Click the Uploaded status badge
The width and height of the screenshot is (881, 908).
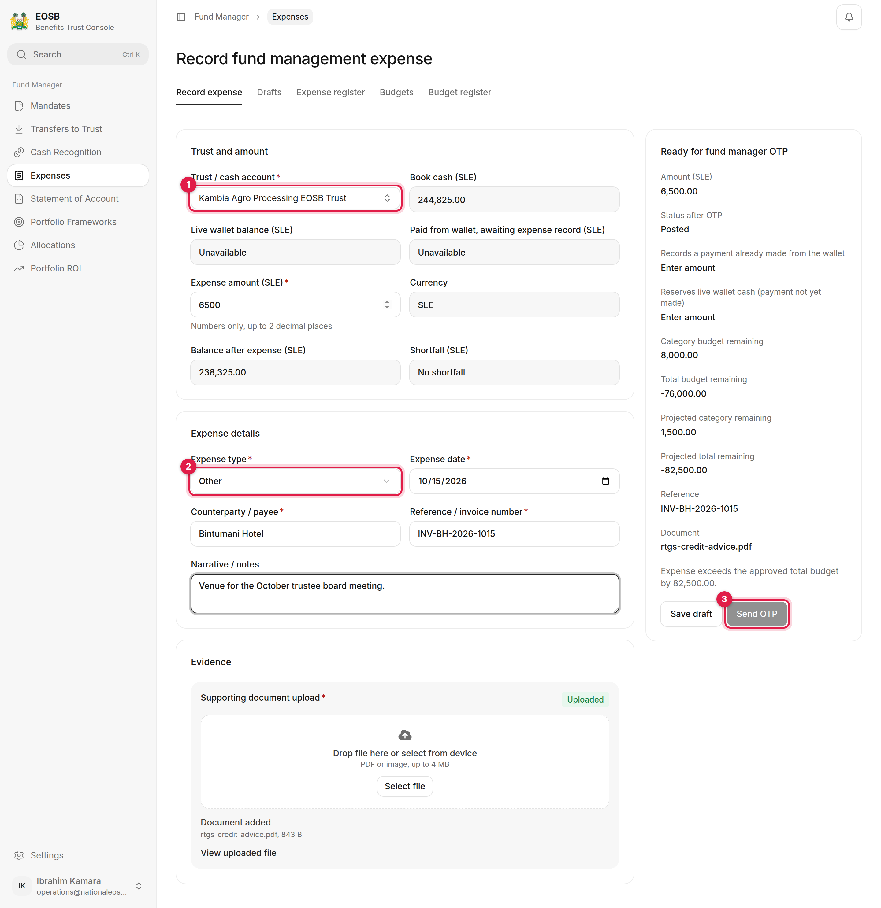click(585, 699)
